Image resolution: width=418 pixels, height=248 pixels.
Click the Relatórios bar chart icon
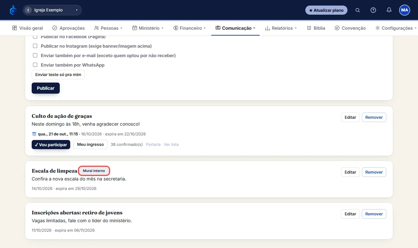(x=267, y=28)
